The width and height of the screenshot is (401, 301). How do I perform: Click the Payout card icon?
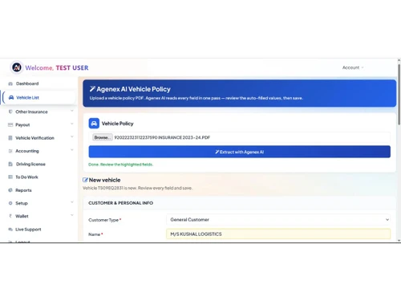(10, 124)
